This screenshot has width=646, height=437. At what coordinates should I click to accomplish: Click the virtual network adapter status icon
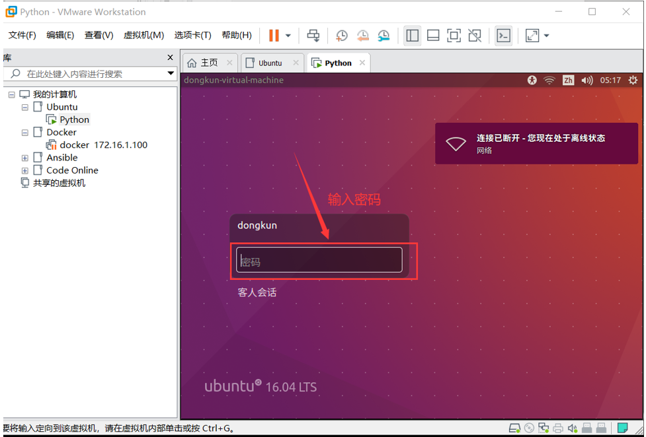[544, 428]
